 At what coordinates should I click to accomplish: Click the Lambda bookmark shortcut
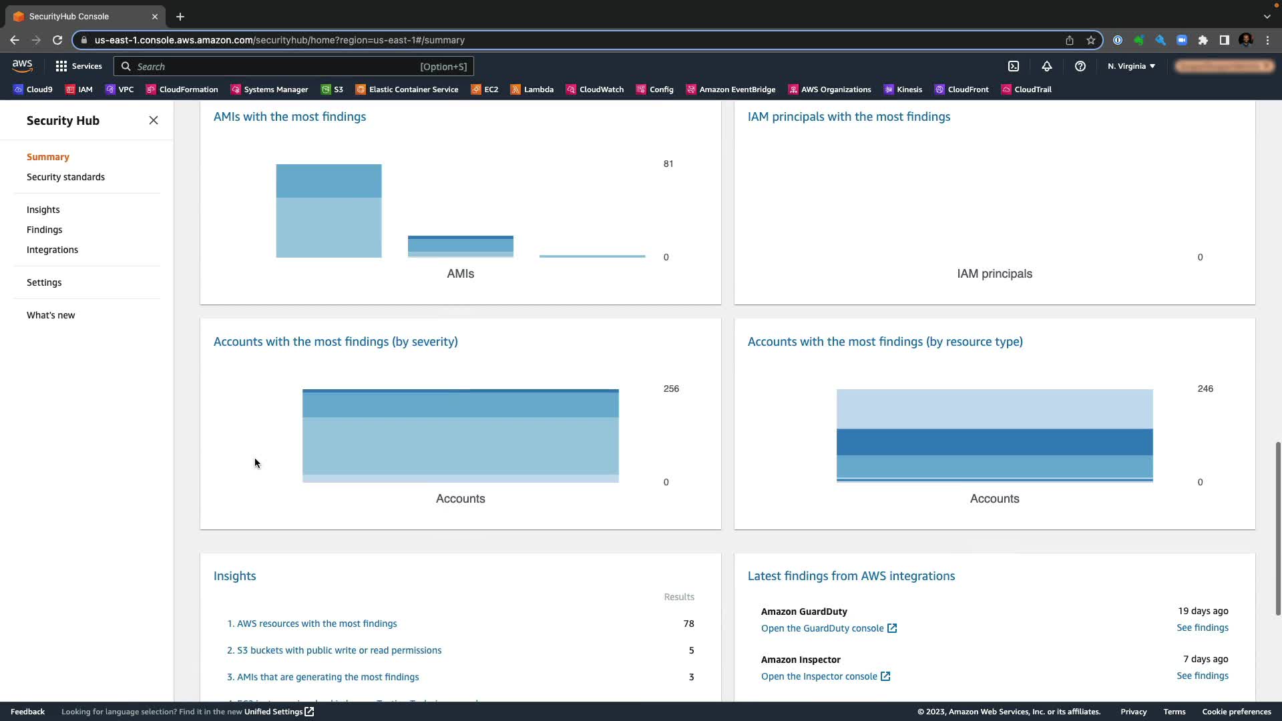[531, 89]
